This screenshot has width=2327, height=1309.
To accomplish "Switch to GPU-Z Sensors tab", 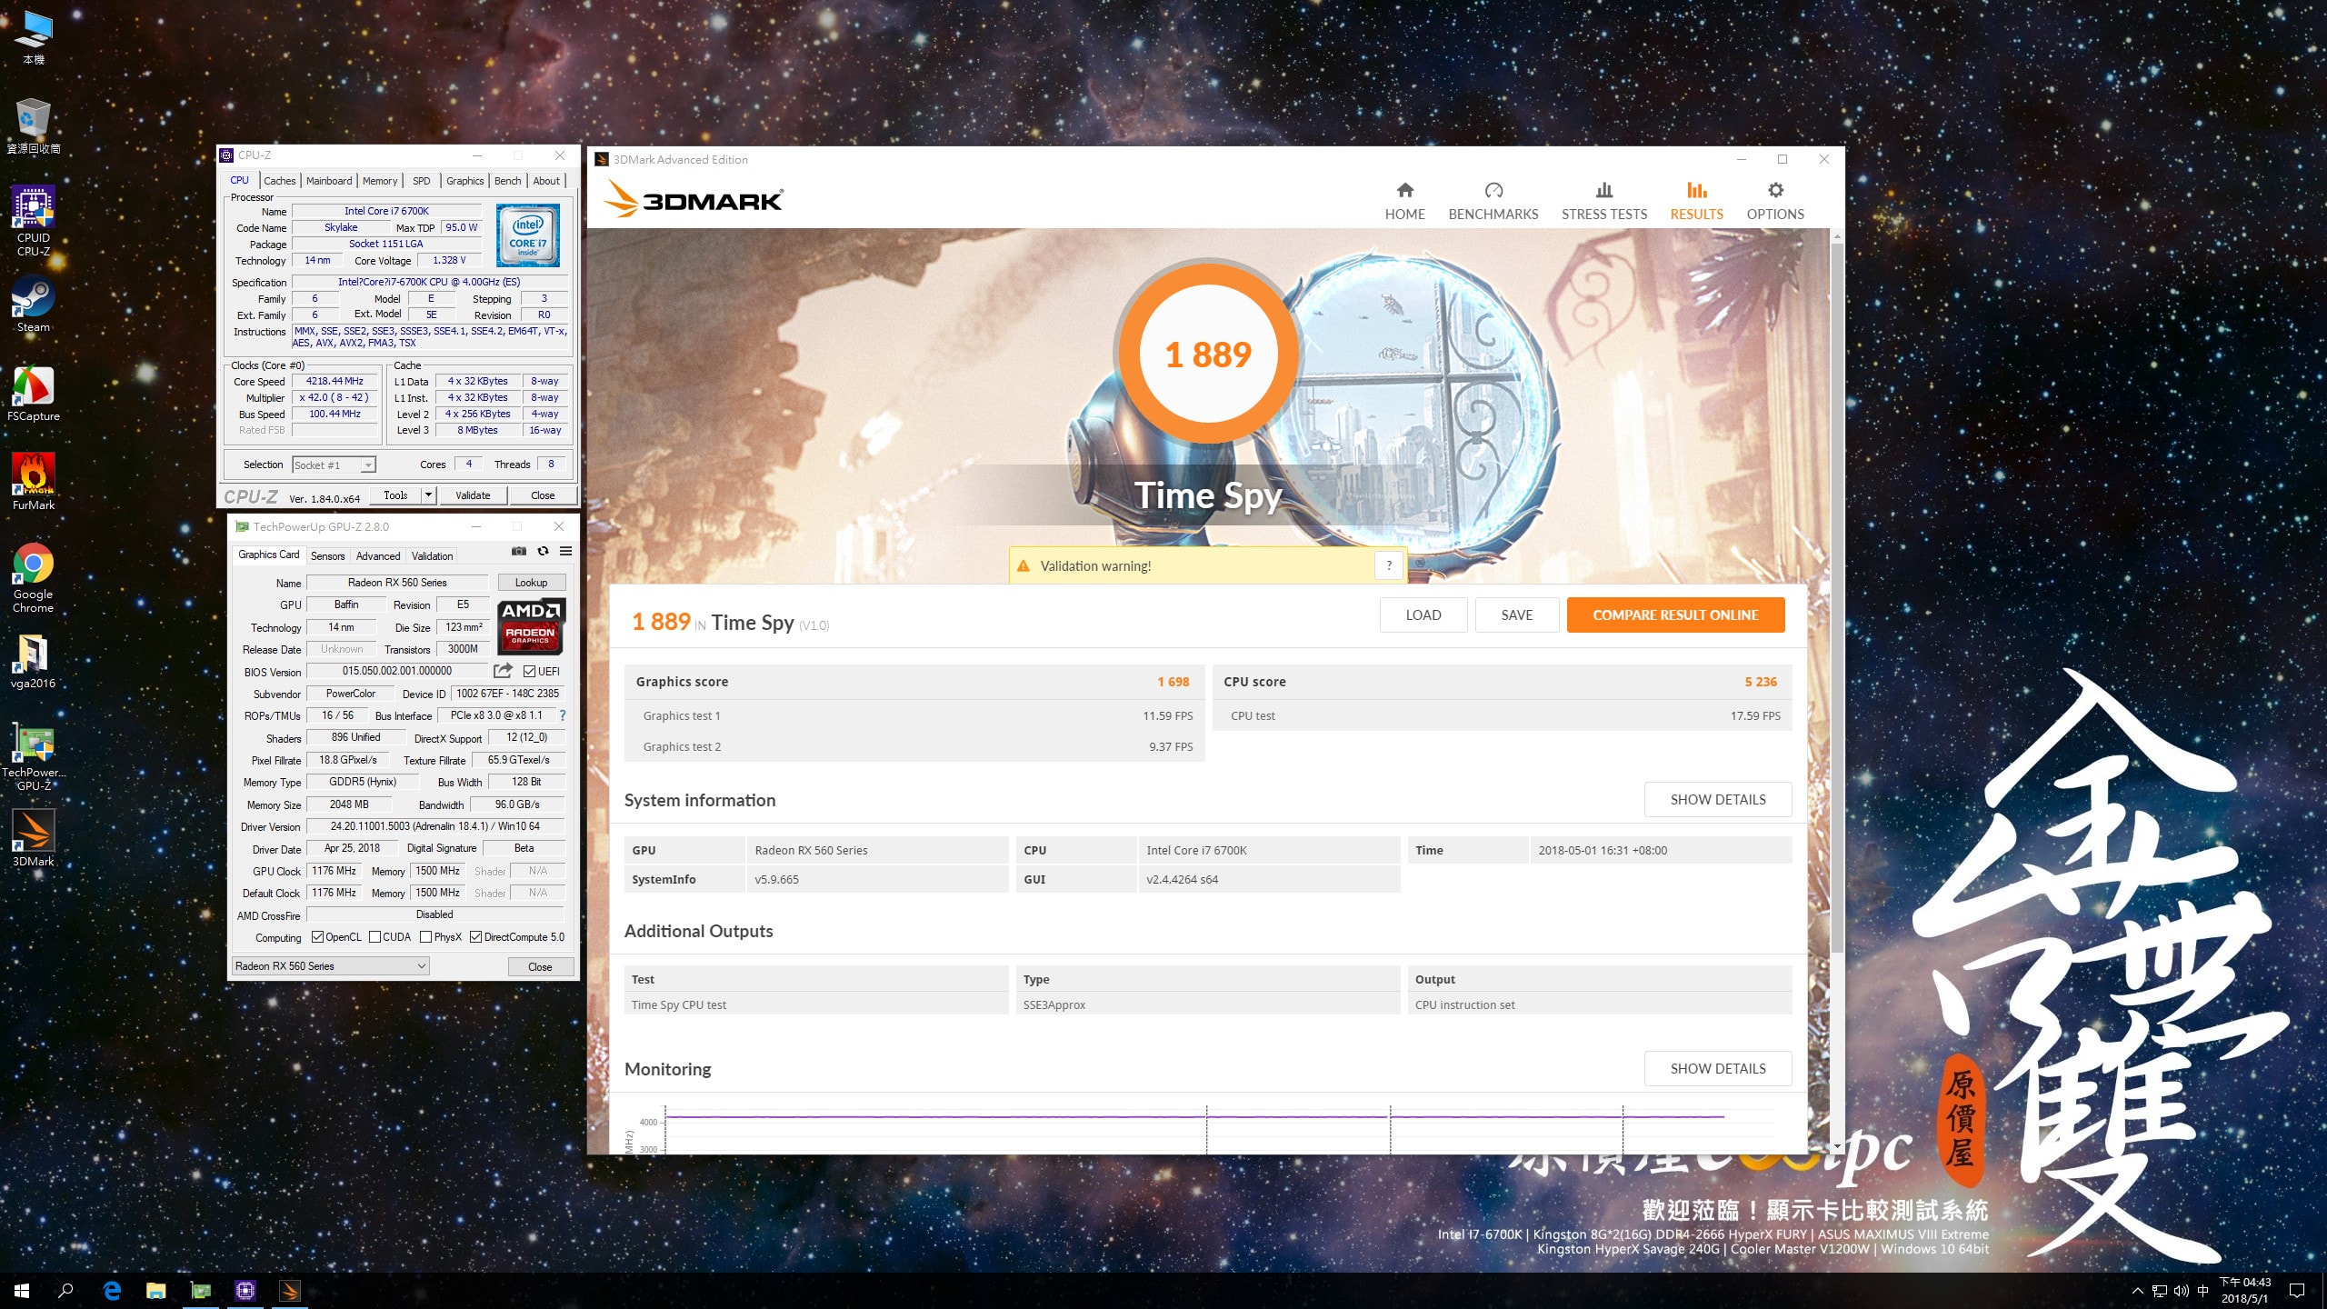I will [x=327, y=556].
